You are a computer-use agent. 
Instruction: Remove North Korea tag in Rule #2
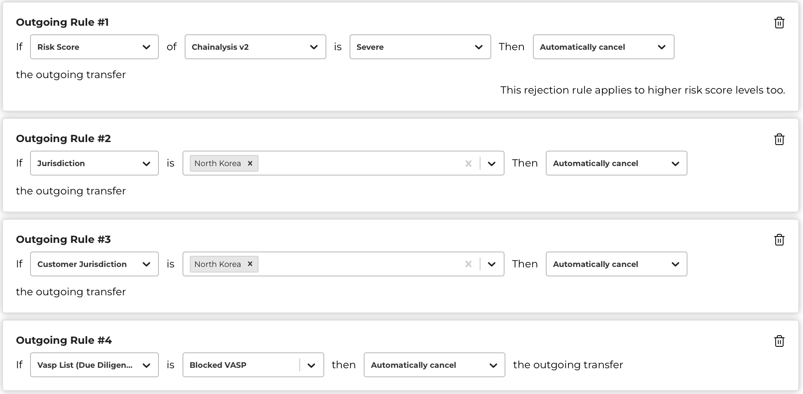(250, 163)
